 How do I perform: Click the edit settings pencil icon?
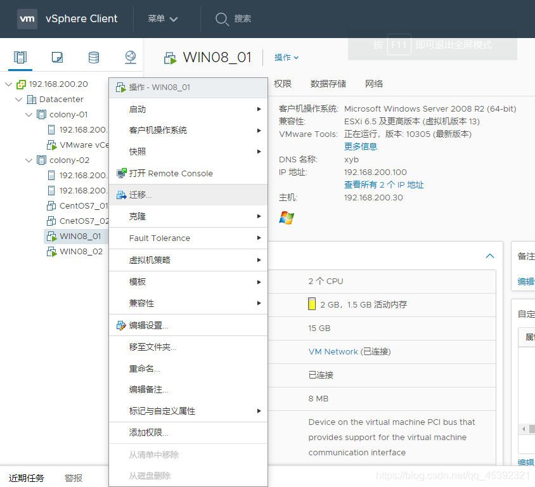click(x=121, y=325)
